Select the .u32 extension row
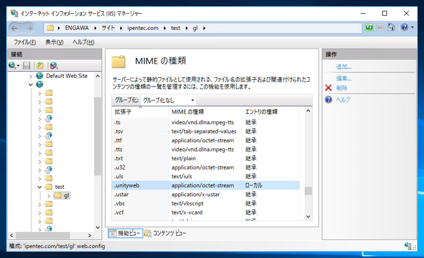 (206, 167)
